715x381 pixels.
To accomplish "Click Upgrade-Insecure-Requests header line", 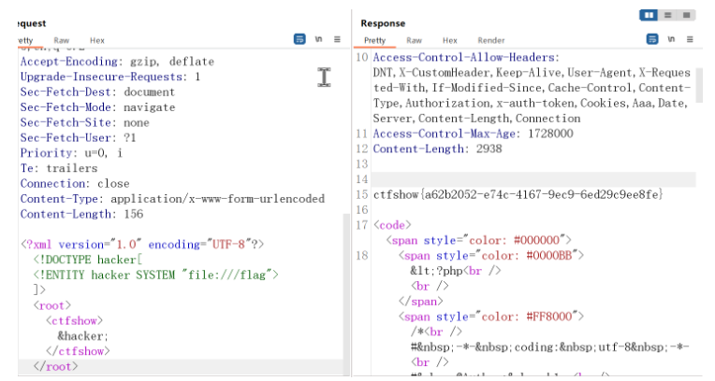I will tap(110, 77).
